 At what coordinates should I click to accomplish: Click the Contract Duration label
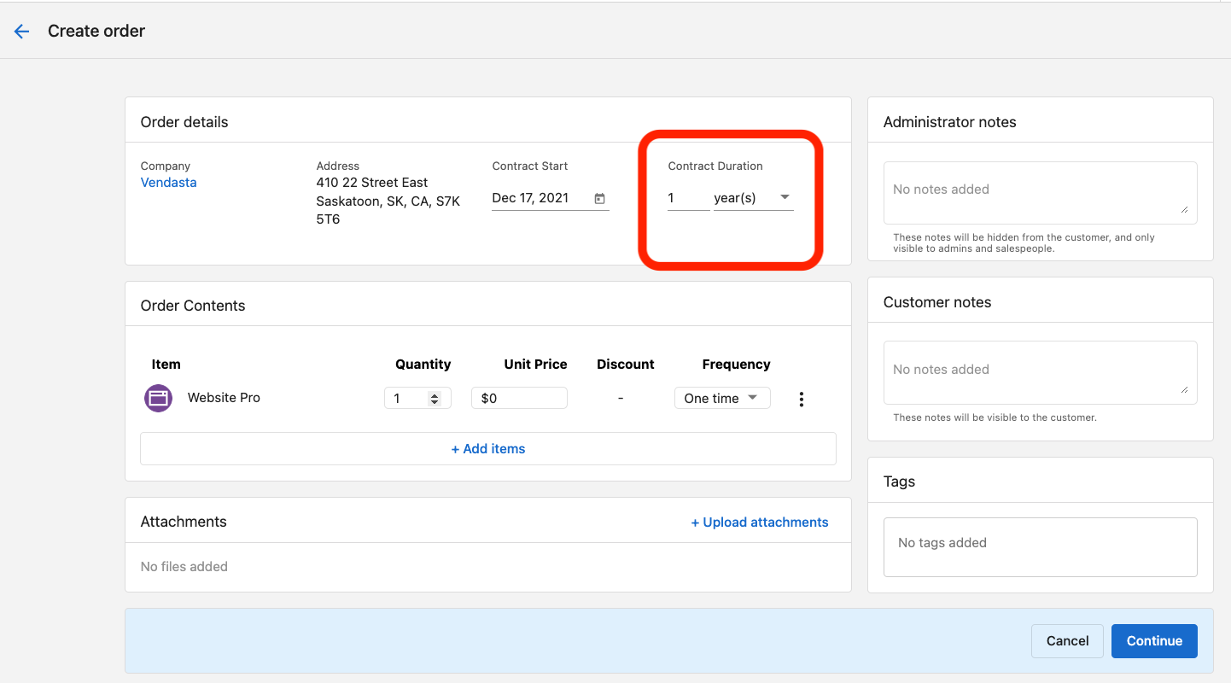click(x=715, y=166)
